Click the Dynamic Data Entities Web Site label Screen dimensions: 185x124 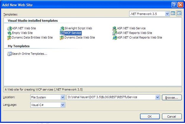(x=32, y=37)
